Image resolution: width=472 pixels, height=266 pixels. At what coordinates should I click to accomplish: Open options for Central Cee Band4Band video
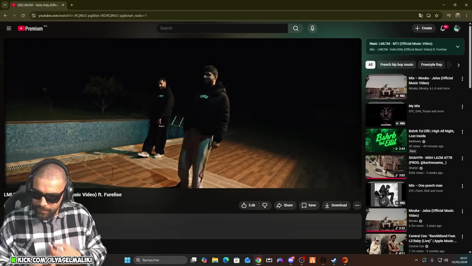462,237
